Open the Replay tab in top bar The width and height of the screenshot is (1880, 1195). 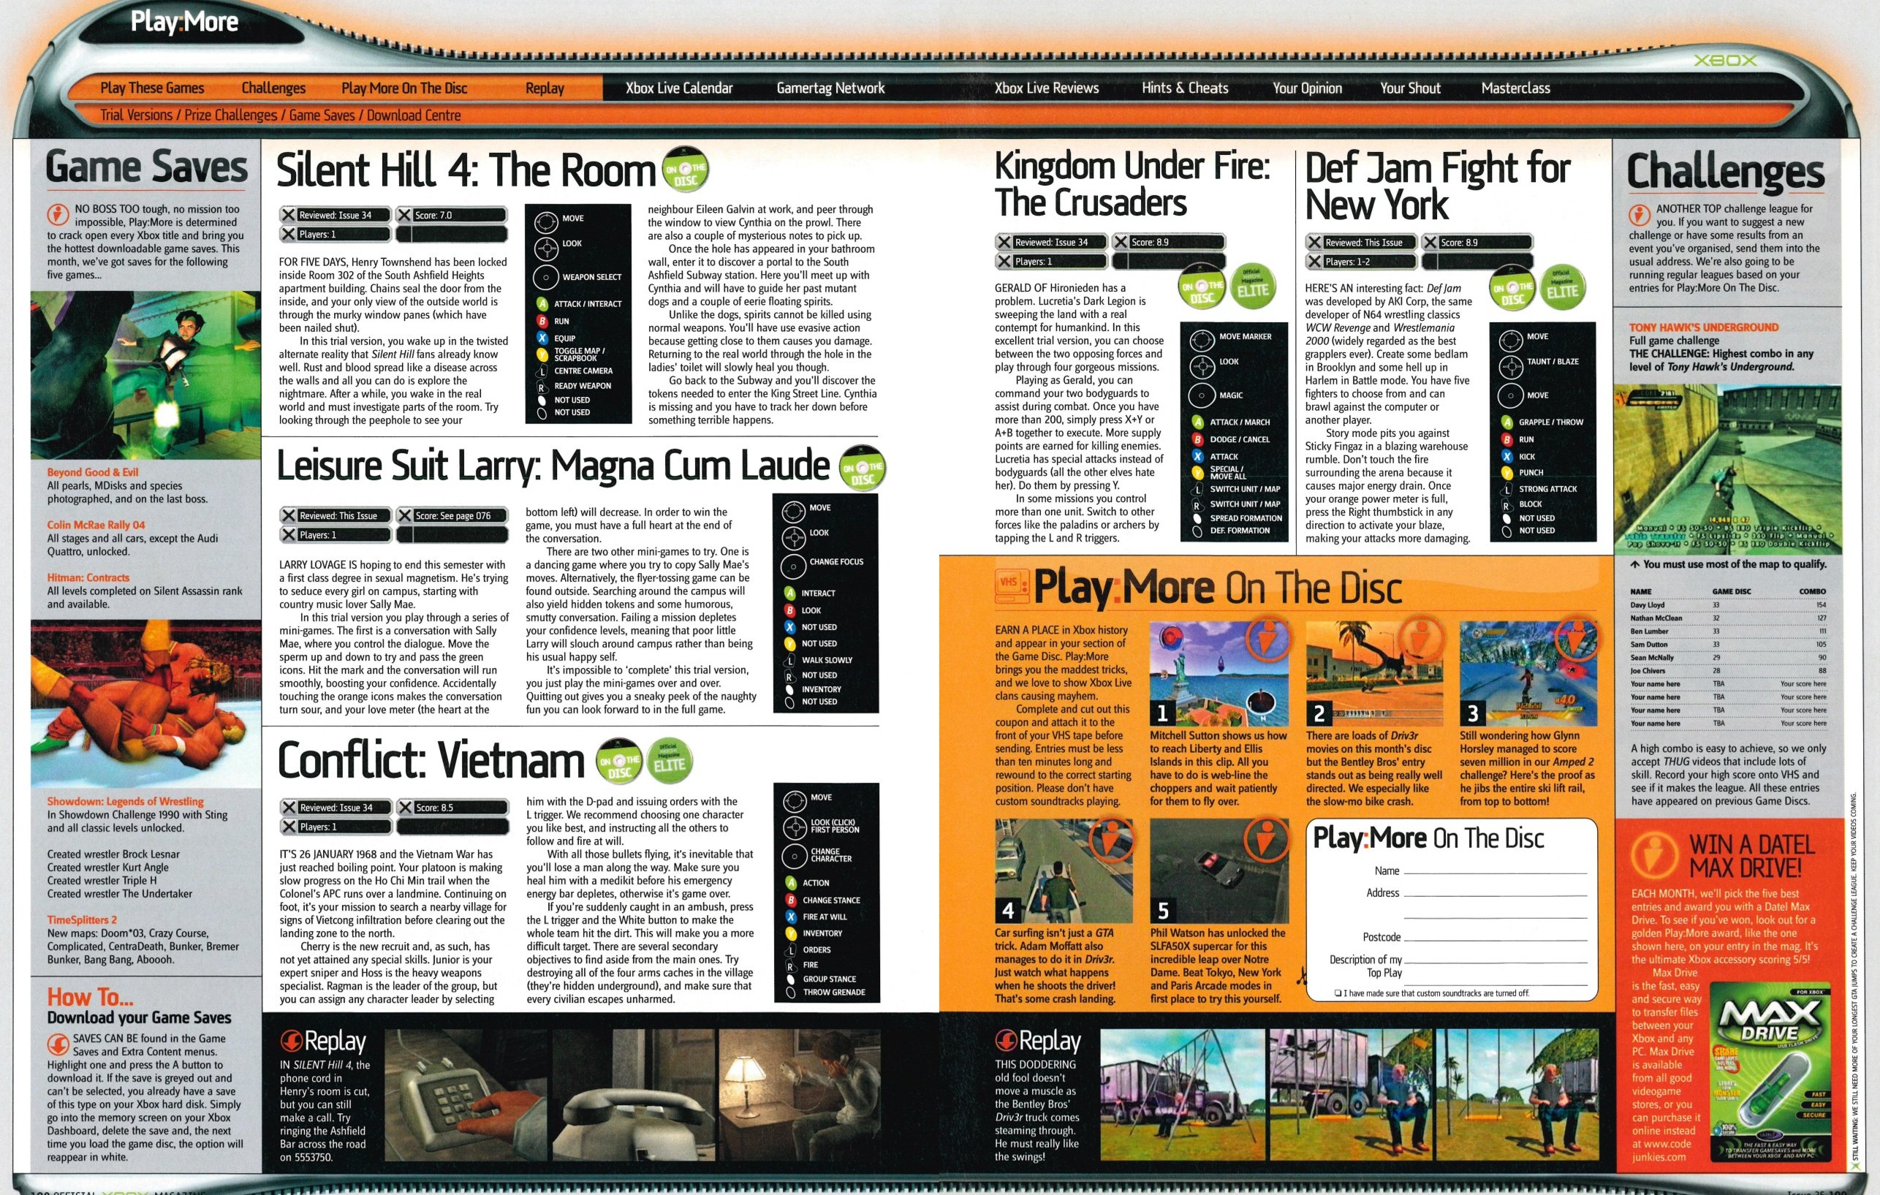point(544,88)
